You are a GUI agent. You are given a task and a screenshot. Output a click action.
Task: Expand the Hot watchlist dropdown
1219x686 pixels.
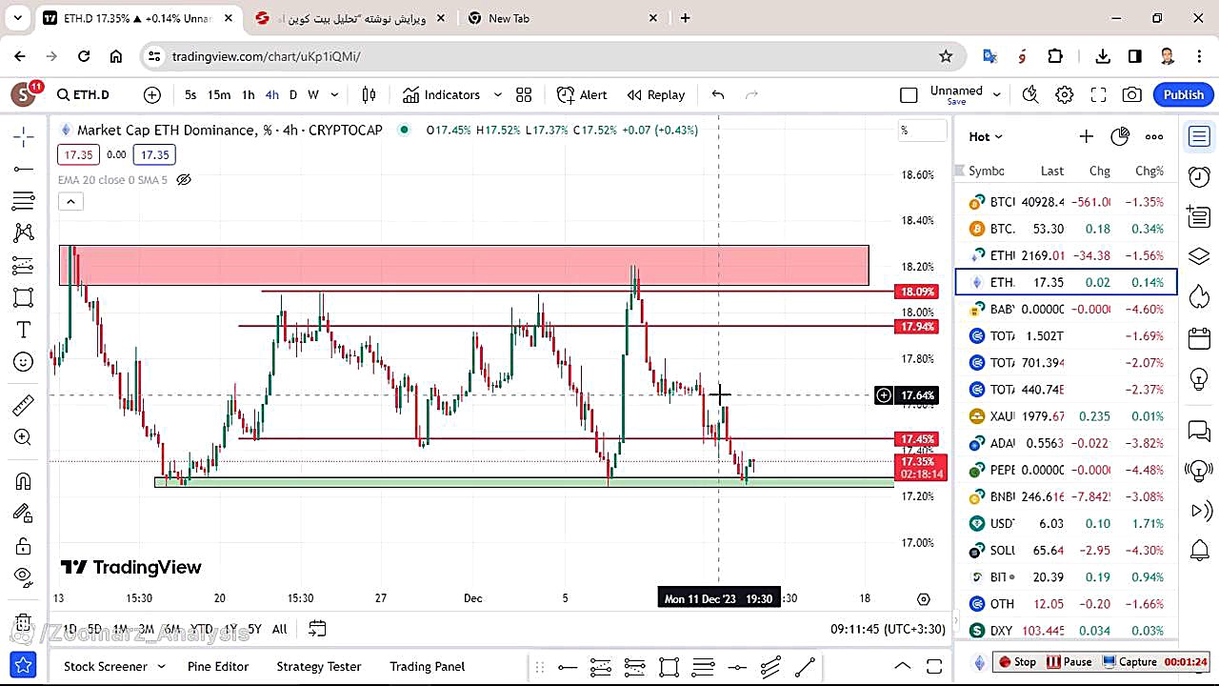pyautogui.click(x=986, y=136)
